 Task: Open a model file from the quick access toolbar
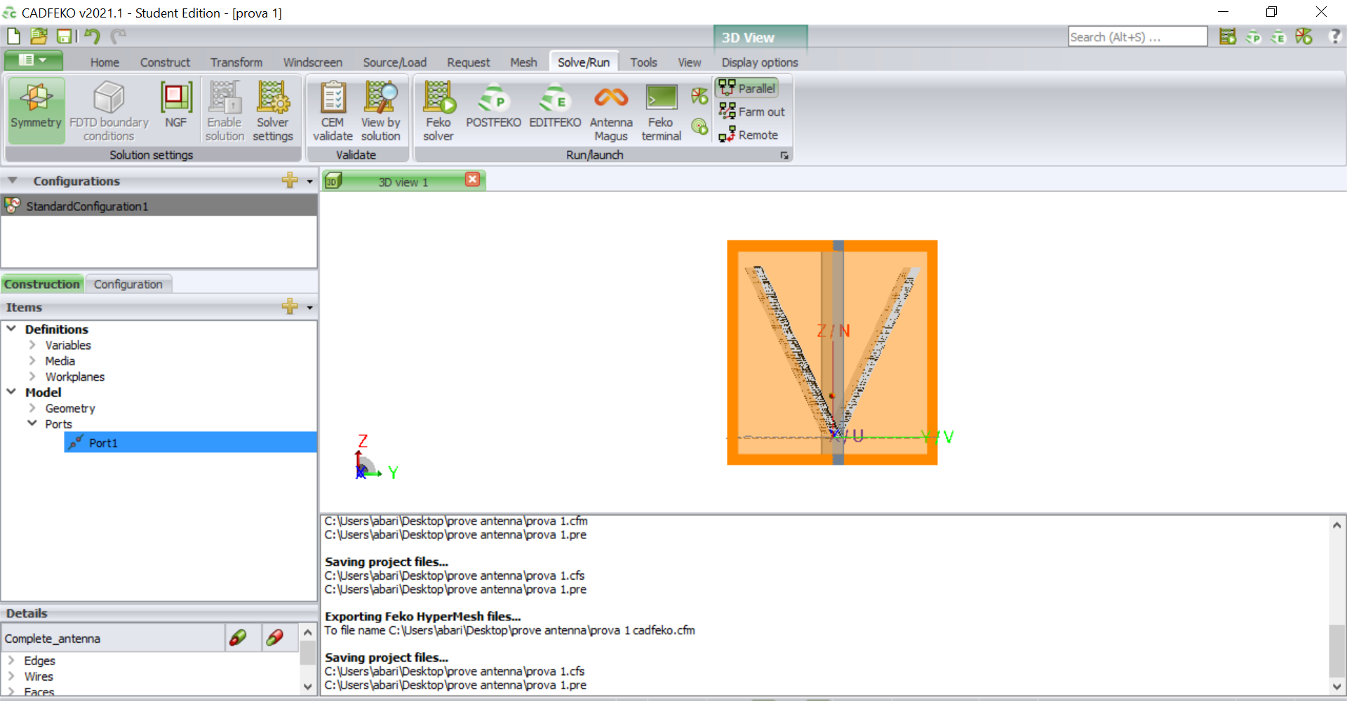pyautogui.click(x=39, y=36)
